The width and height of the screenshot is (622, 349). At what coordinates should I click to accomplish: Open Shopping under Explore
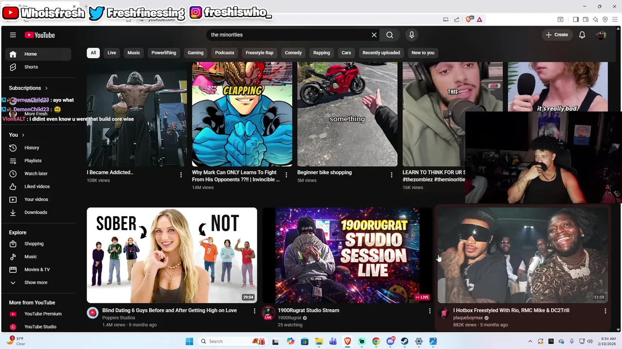[39, 244]
